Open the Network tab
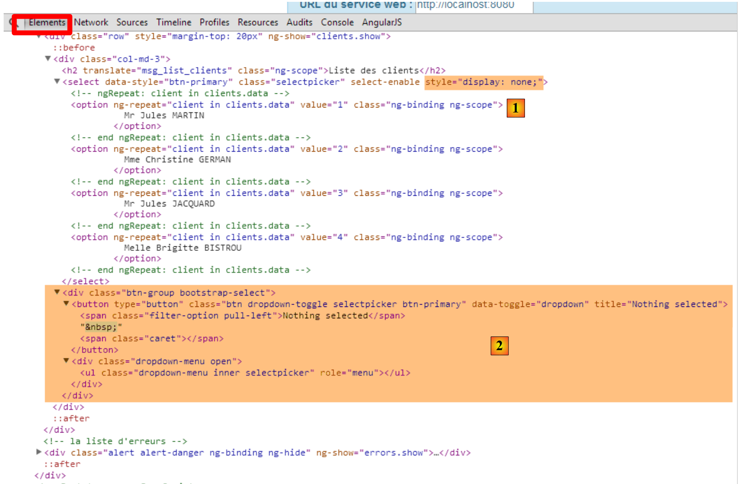The width and height of the screenshot is (738, 484). 91,22
